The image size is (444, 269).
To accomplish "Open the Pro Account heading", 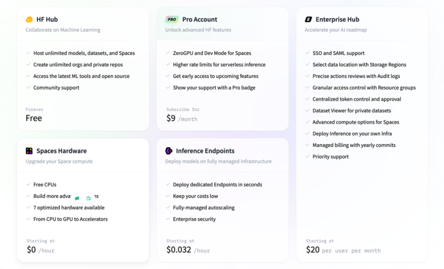I will [x=199, y=19].
